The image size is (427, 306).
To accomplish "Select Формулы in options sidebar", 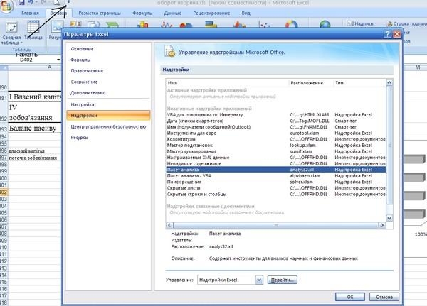I will pos(108,60).
